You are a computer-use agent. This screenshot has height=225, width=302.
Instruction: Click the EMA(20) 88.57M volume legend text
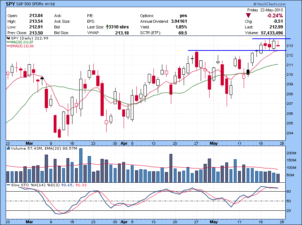coord(61,148)
